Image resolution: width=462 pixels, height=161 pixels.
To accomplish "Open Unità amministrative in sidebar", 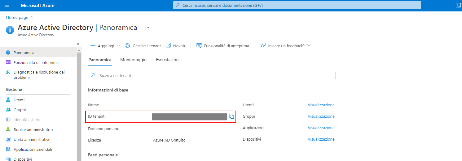I will click(32, 139).
